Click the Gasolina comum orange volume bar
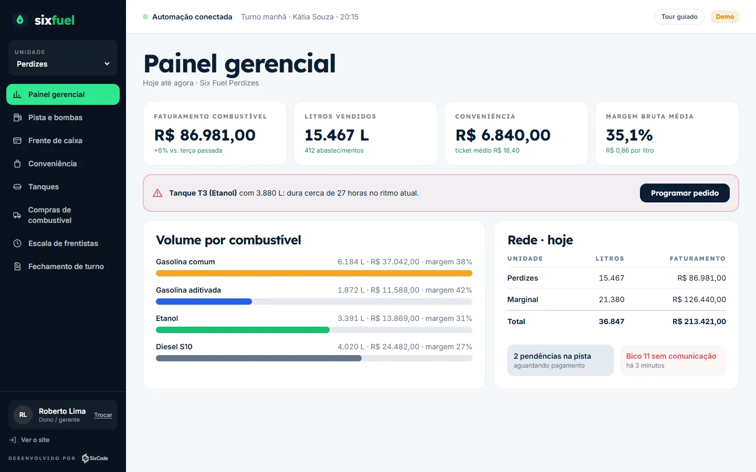 [314, 273]
